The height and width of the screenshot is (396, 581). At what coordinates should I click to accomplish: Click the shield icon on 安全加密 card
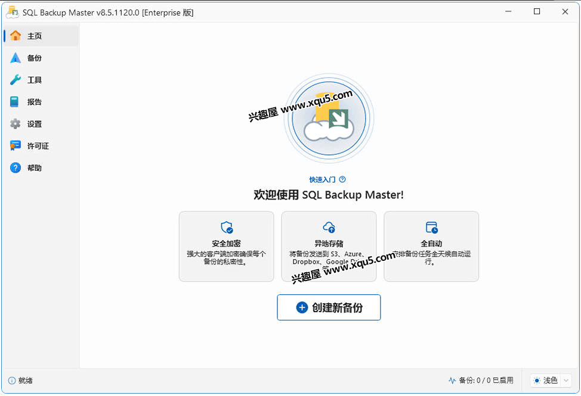[x=227, y=227]
